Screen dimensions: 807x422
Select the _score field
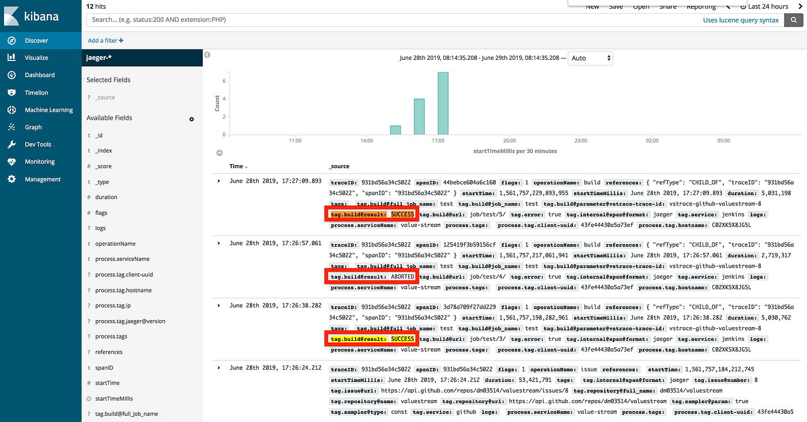(x=103, y=166)
